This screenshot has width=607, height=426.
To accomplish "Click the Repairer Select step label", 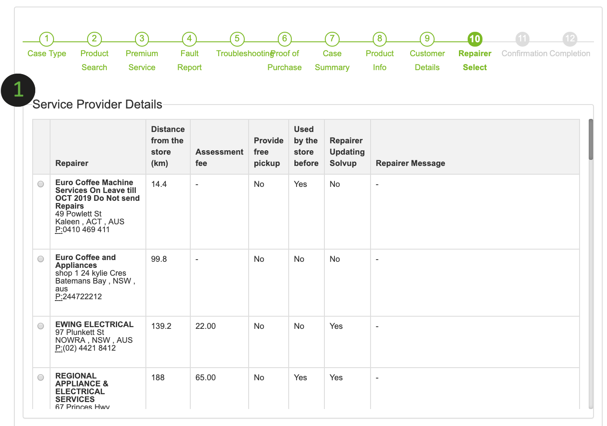I will click(475, 61).
